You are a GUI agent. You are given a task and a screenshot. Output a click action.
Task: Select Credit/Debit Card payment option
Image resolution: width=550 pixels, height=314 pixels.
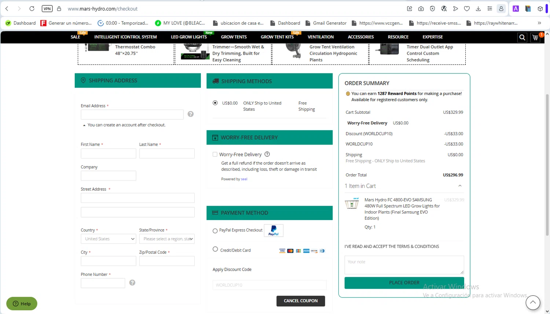215,249
